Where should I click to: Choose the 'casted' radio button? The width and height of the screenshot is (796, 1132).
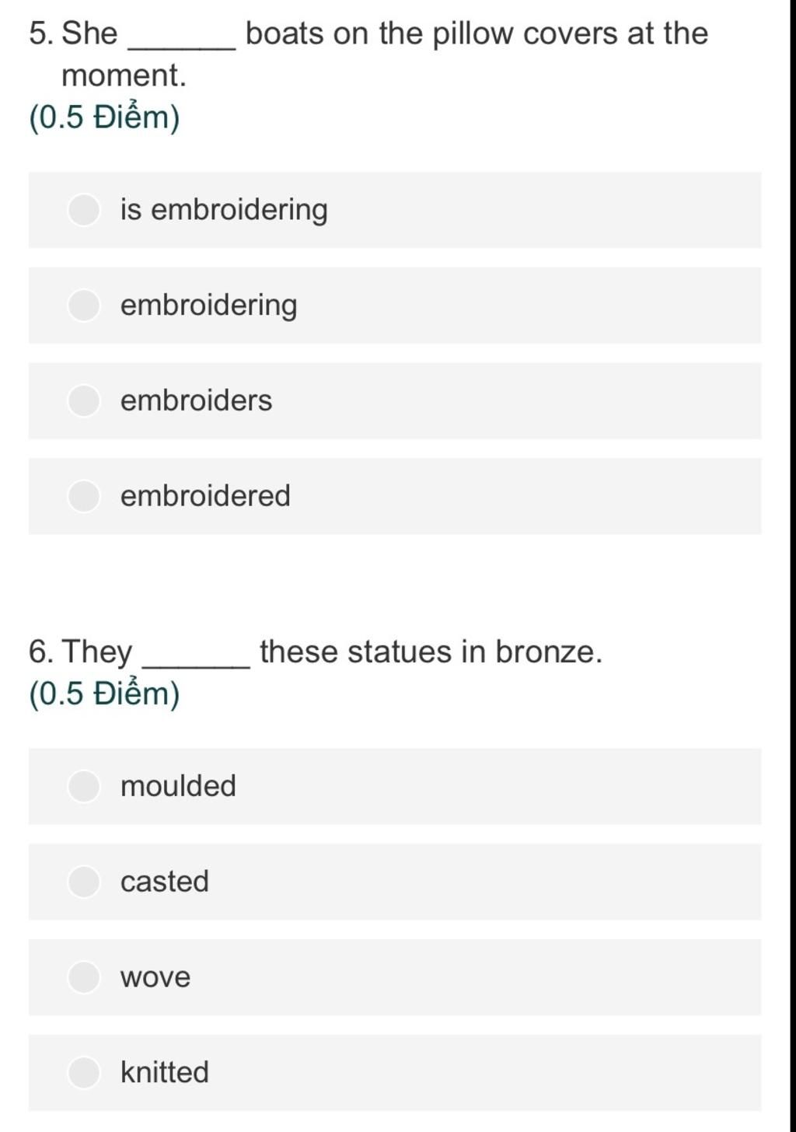tap(84, 882)
